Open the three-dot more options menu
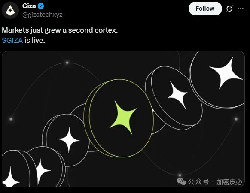The width and height of the screenshot is (250, 193). click(x=241, y=9)
